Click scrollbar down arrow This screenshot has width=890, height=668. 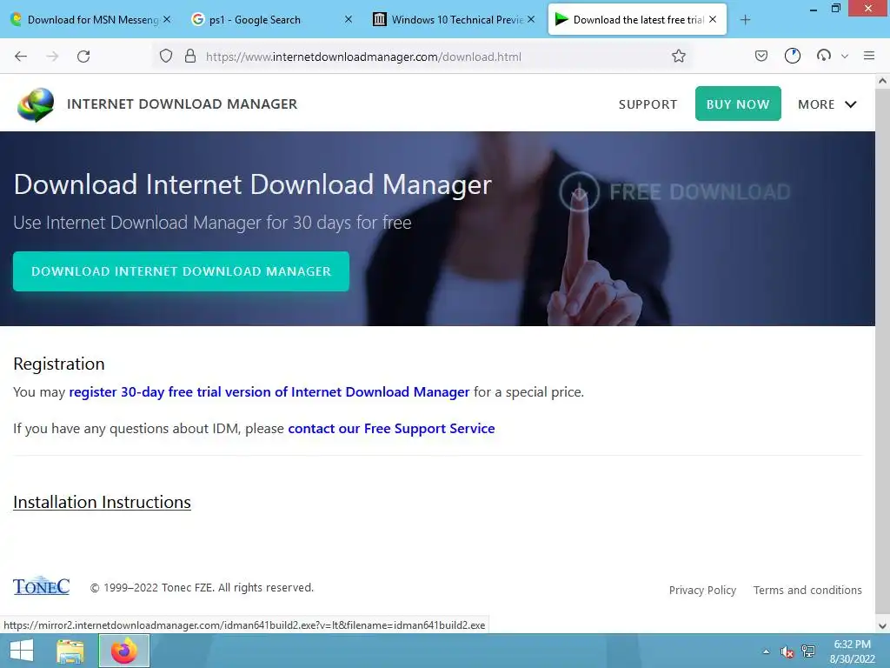[x=882, y=626]
